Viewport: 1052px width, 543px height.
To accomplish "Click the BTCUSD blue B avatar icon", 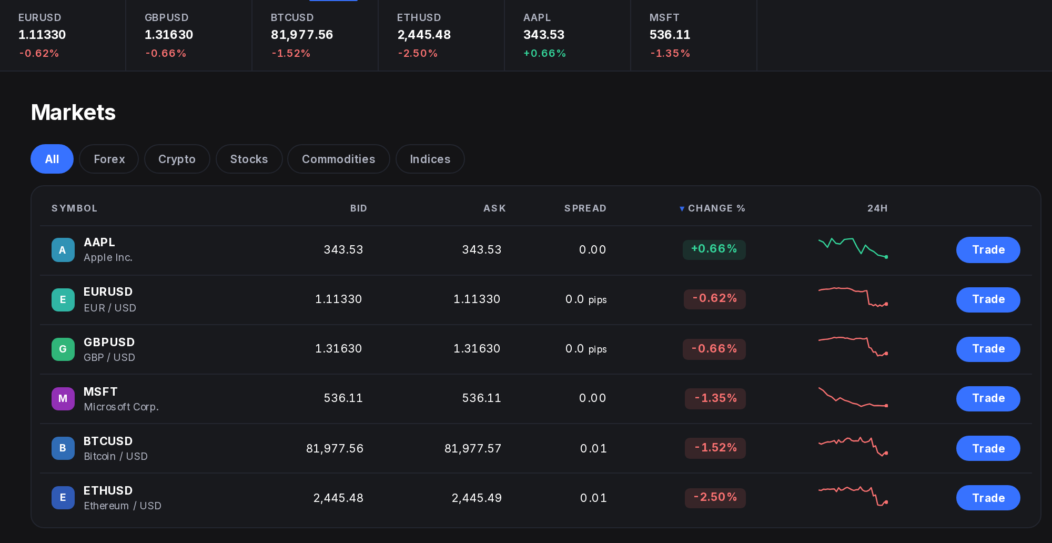I will 63,448.
